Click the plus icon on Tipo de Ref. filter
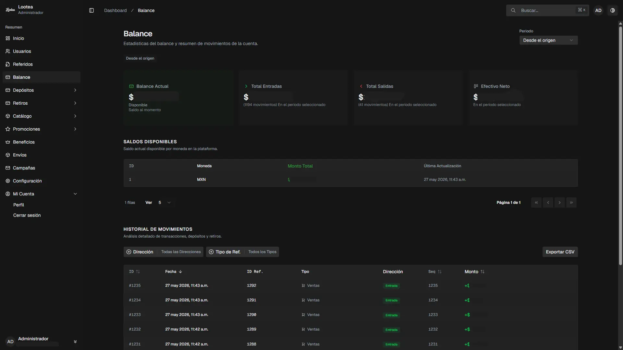The height and width of the screenshot is (350, 623). (211, 252)
